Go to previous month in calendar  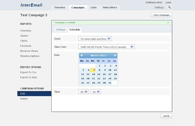(82, 55)
